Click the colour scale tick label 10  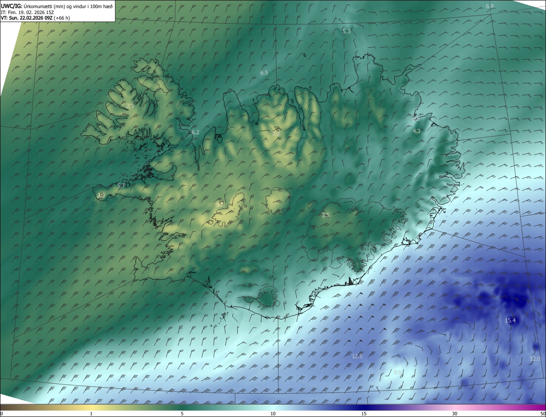[273, 414]
